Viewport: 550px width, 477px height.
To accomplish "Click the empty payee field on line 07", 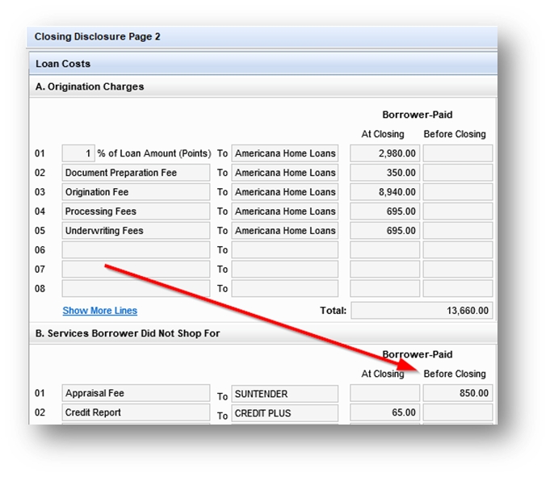I will pyautogui.click(x=284, y=270).
